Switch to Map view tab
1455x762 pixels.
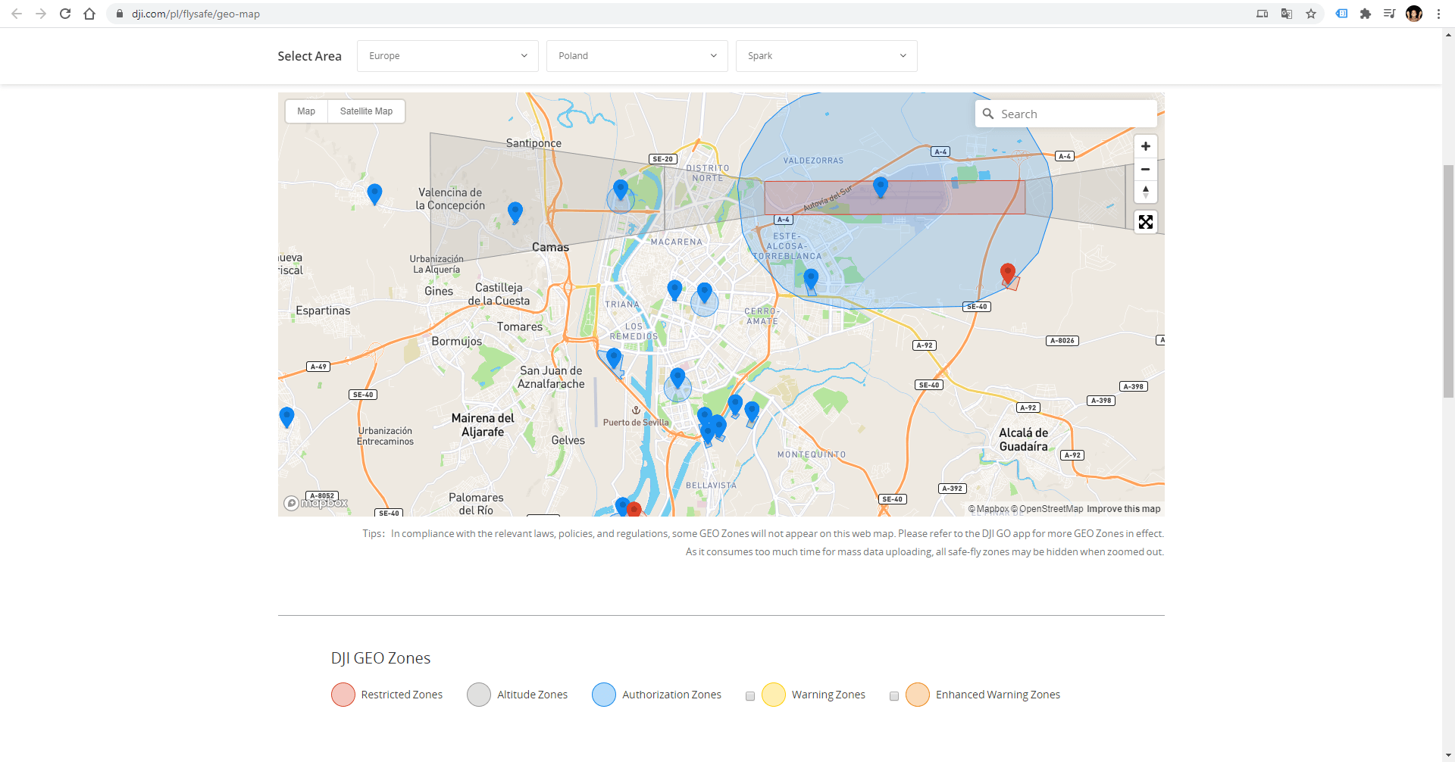[x=306, y=111]
